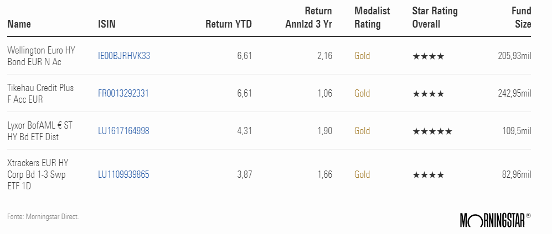Click Tikehau fund star rating
552x234 pixels.
pyautogui.click(x=428, y=94)
